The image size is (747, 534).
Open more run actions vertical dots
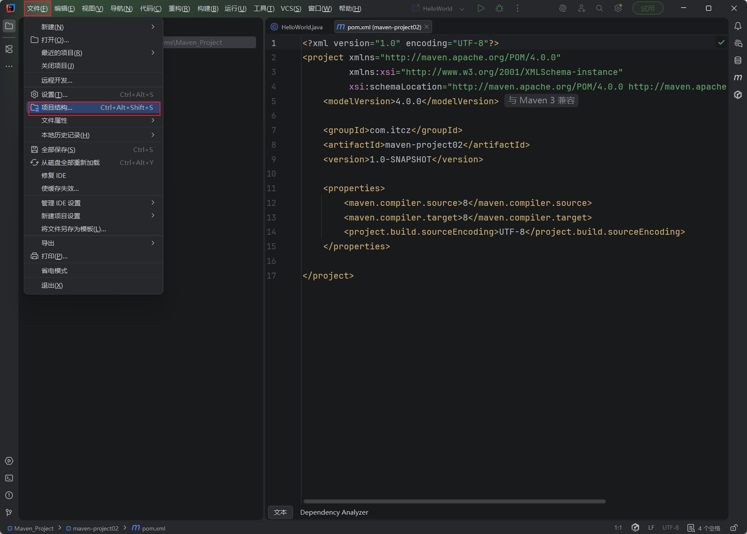pos(518,8)
